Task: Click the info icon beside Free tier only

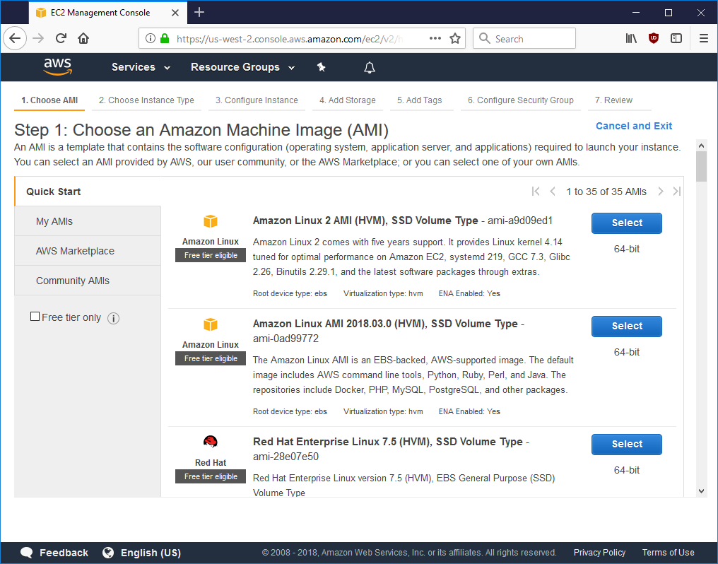Action: tap(113, 318)
